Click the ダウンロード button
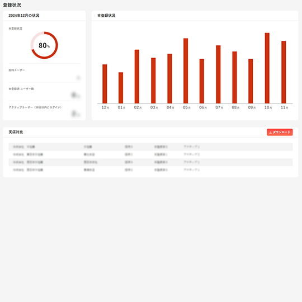Screen dimensions: 302x302 280,132
